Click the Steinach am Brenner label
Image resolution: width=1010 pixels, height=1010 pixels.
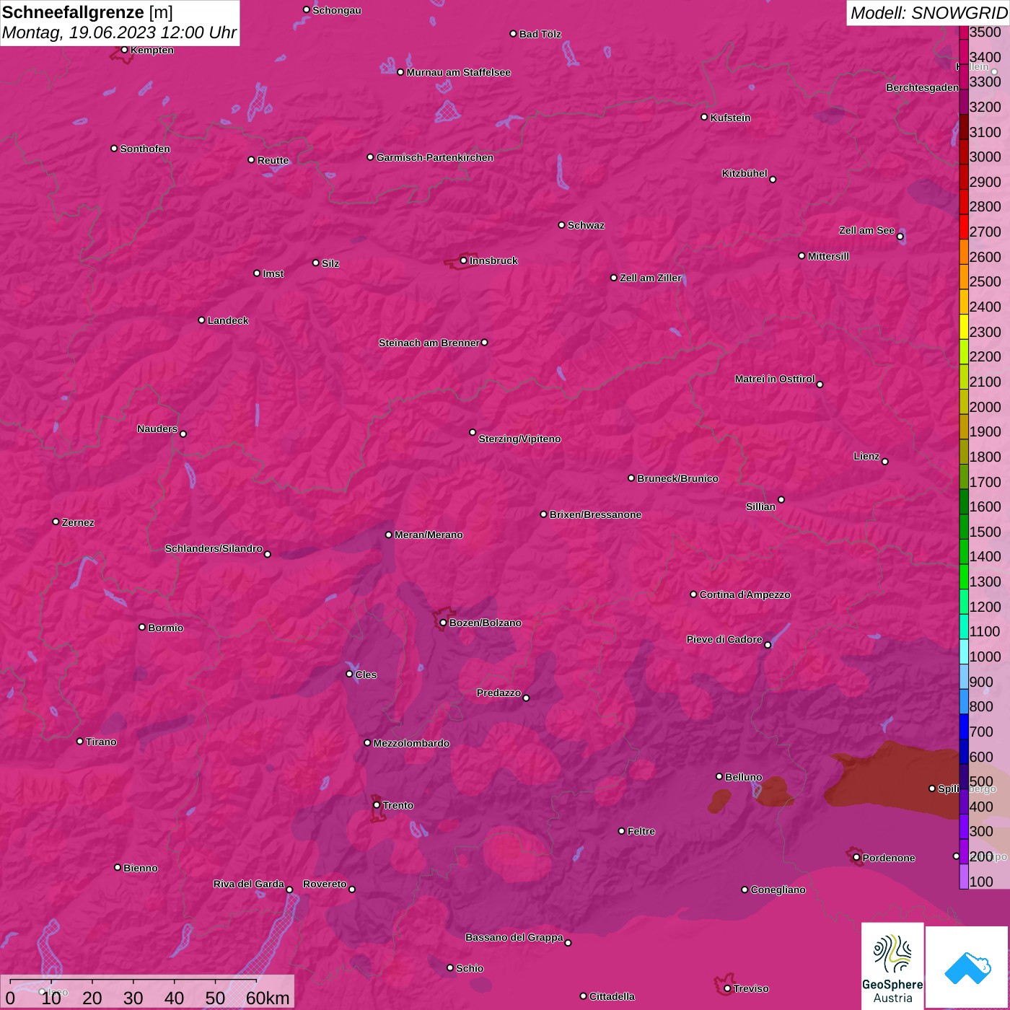(x=429, y=343)
